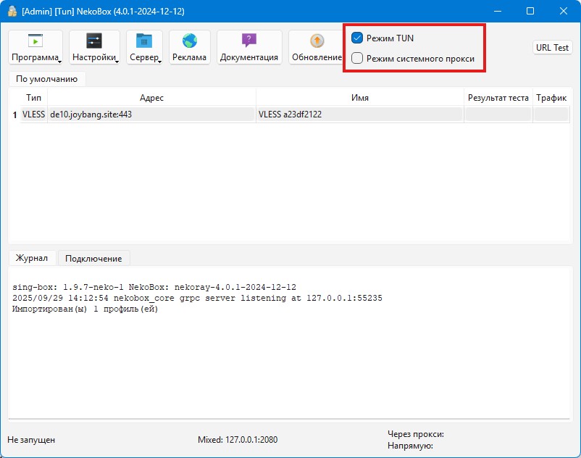Disable the Режим TUN checkbox
Screen dimensions: 581x458
point(357,38)
